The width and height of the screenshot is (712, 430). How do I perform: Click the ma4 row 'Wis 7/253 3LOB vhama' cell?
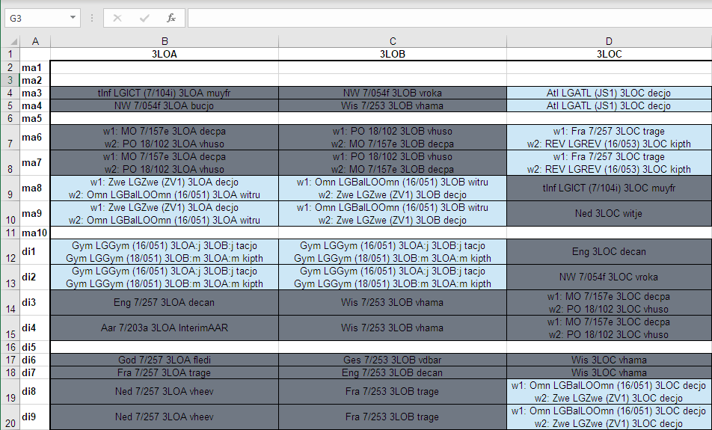click(393, 105)
